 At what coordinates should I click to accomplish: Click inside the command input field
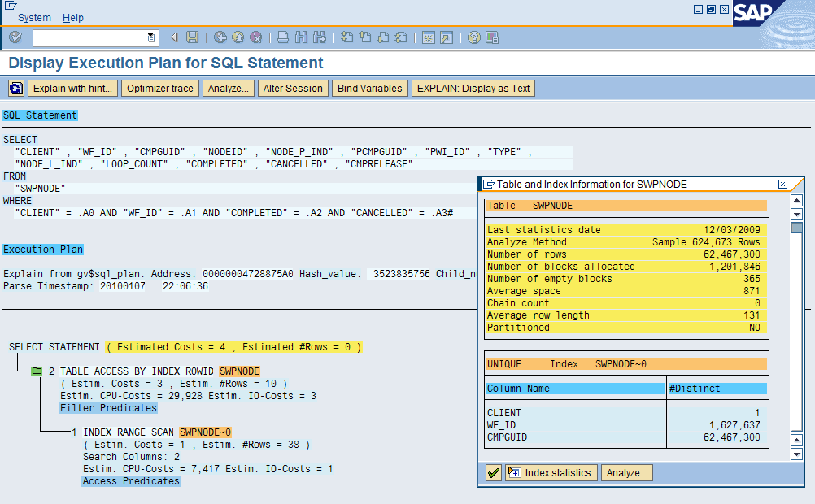pyautogui.click(x=89, y=37)
